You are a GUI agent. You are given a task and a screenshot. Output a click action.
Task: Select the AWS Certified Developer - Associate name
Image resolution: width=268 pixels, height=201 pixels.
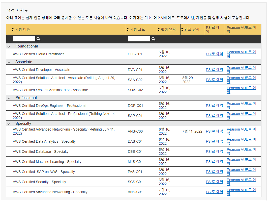click(x=41, y=70)
